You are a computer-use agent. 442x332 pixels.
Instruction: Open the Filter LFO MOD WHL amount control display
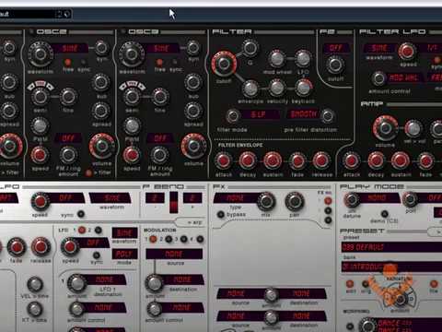tap(404, 77)
